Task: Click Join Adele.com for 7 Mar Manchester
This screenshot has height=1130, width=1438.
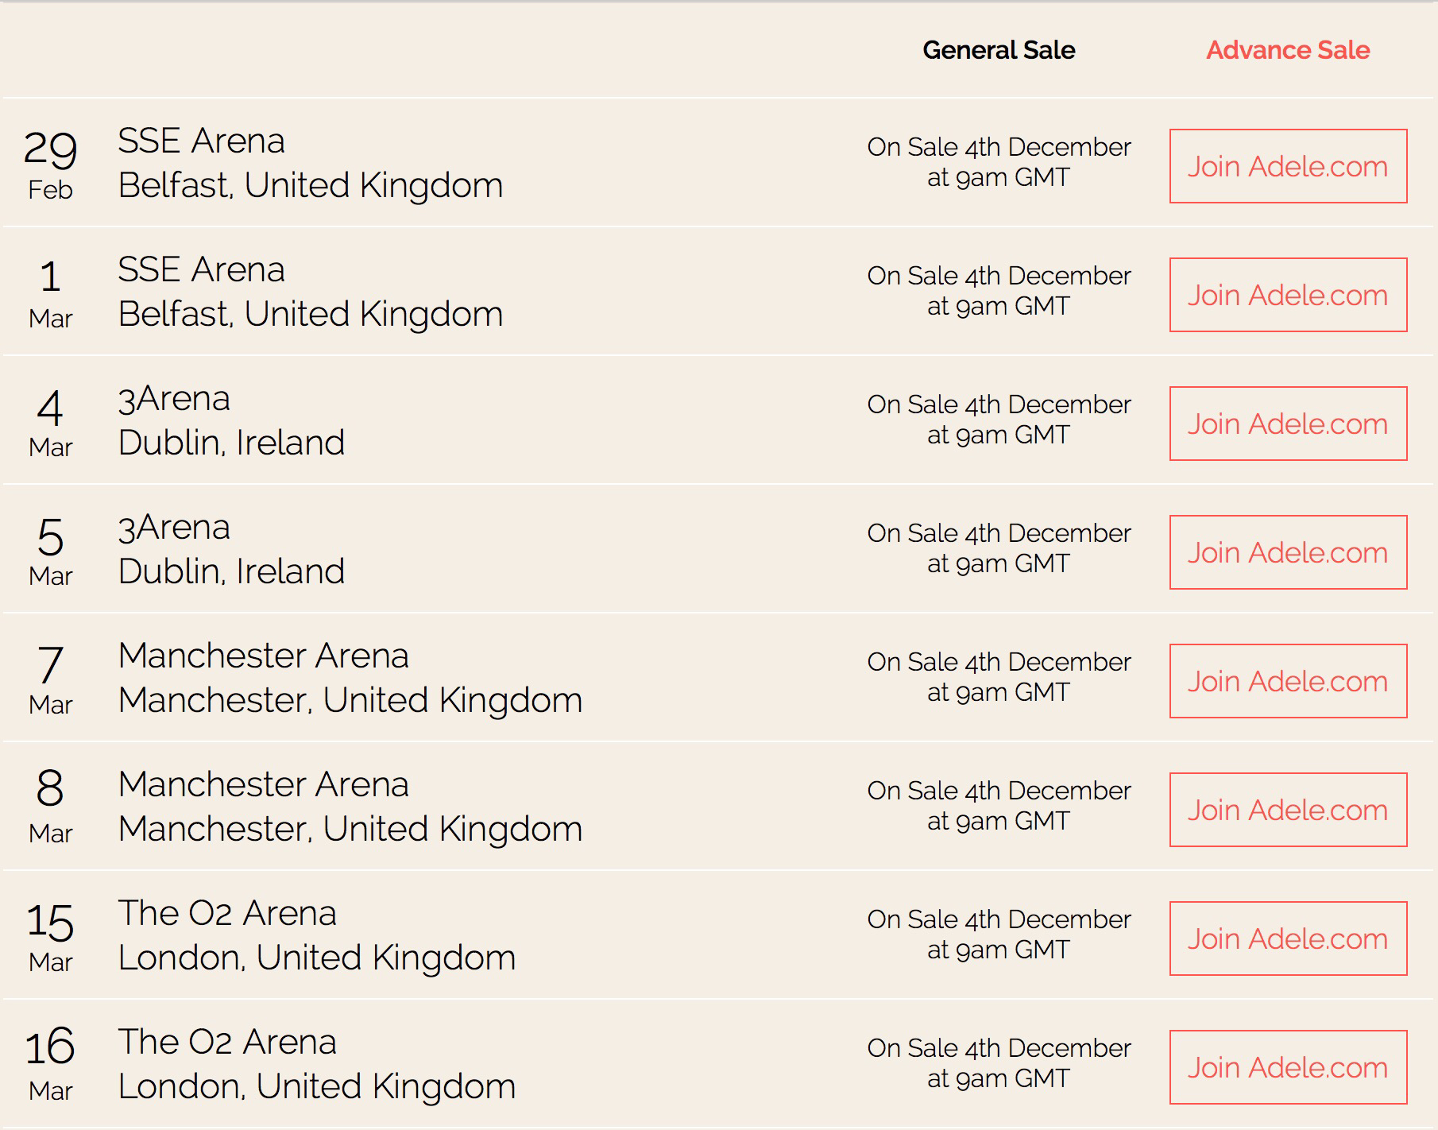Action: pyautogui.click(x=1287, y=681)
